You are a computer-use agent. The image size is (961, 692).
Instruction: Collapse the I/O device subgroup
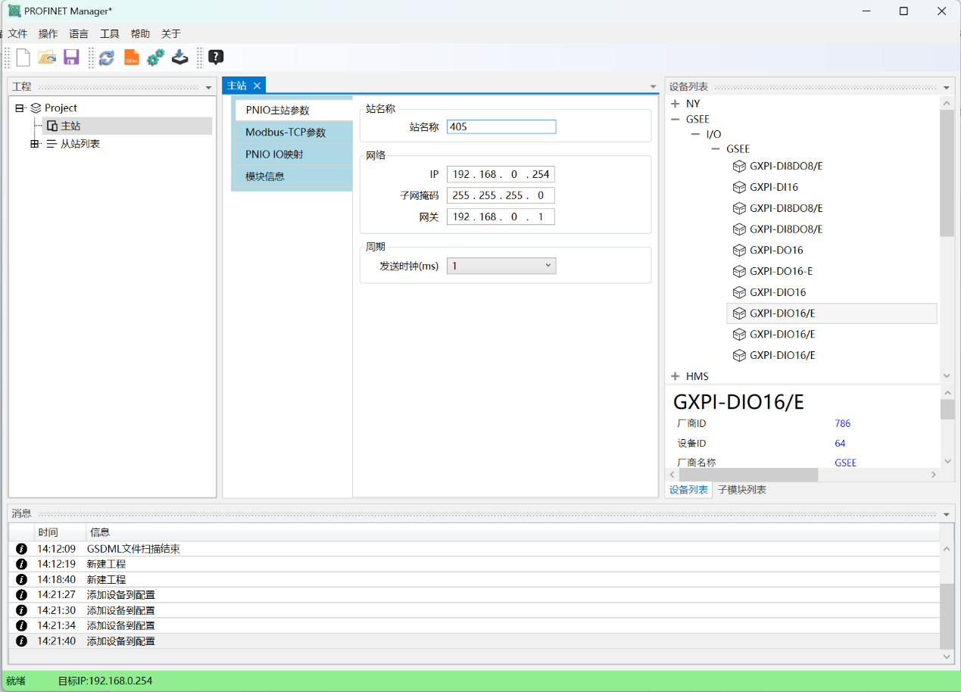[696, 134]
